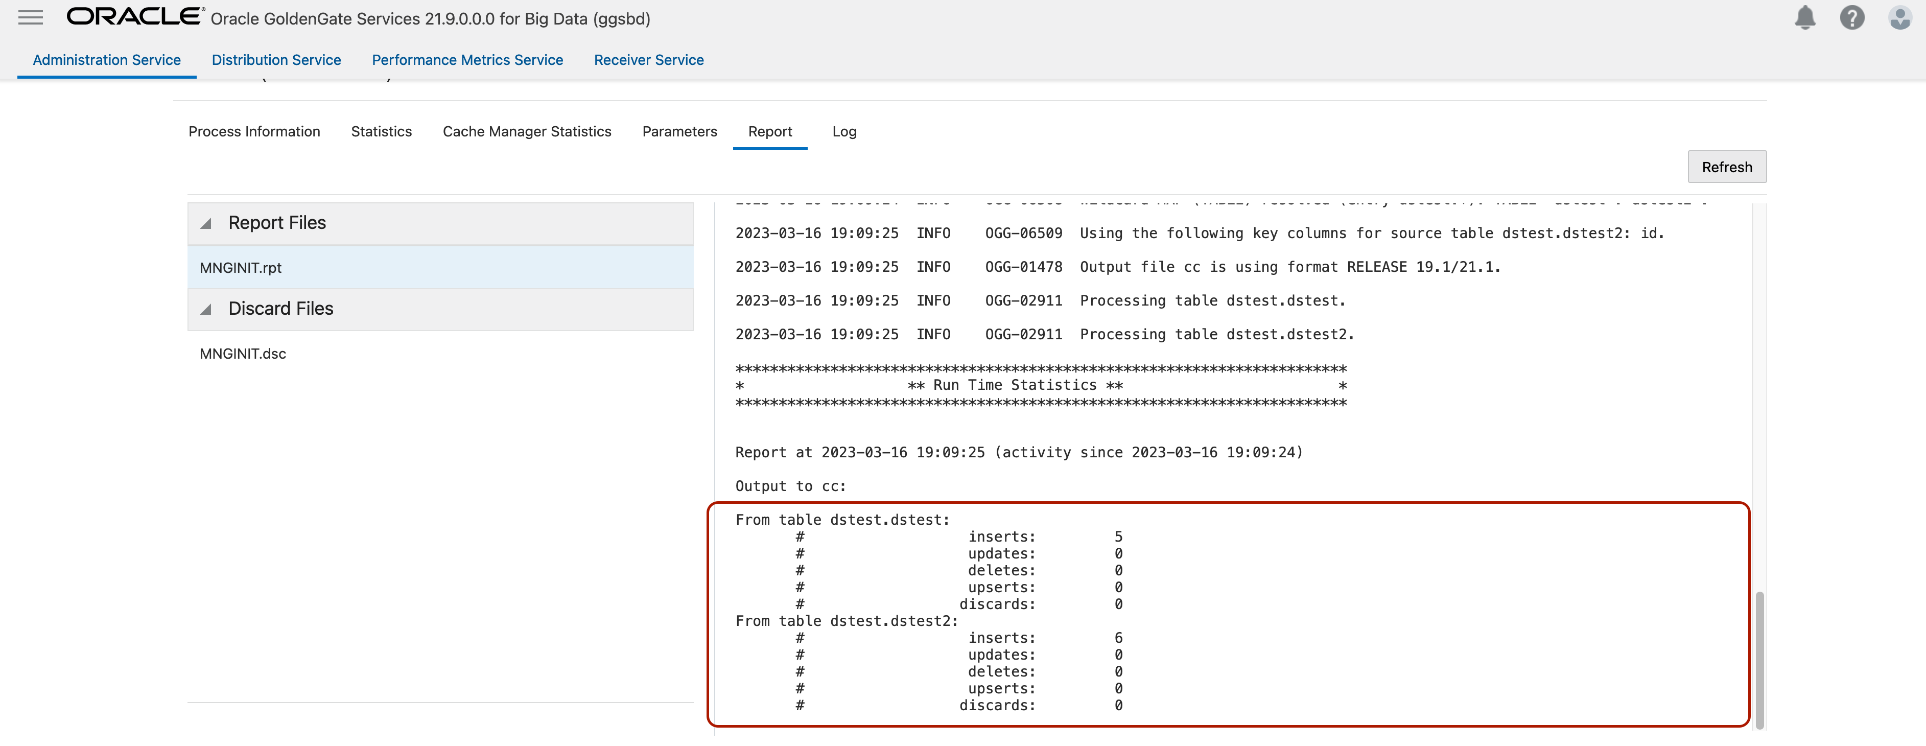The image size is (1926, 746).
Task: Switch to Distribution Service tab
Action: click(276, 60)
